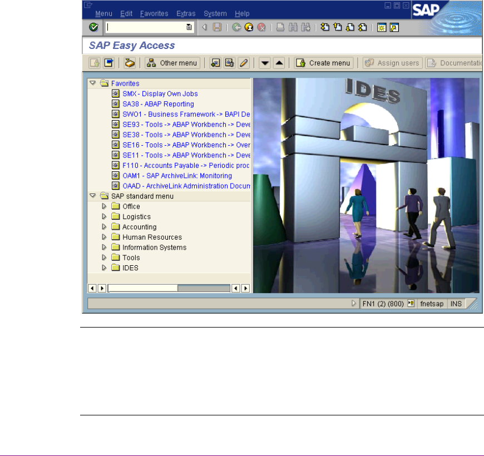
Task: Collapse the Favorites folder
Action: pyautogui.click(x=92, y=83)
